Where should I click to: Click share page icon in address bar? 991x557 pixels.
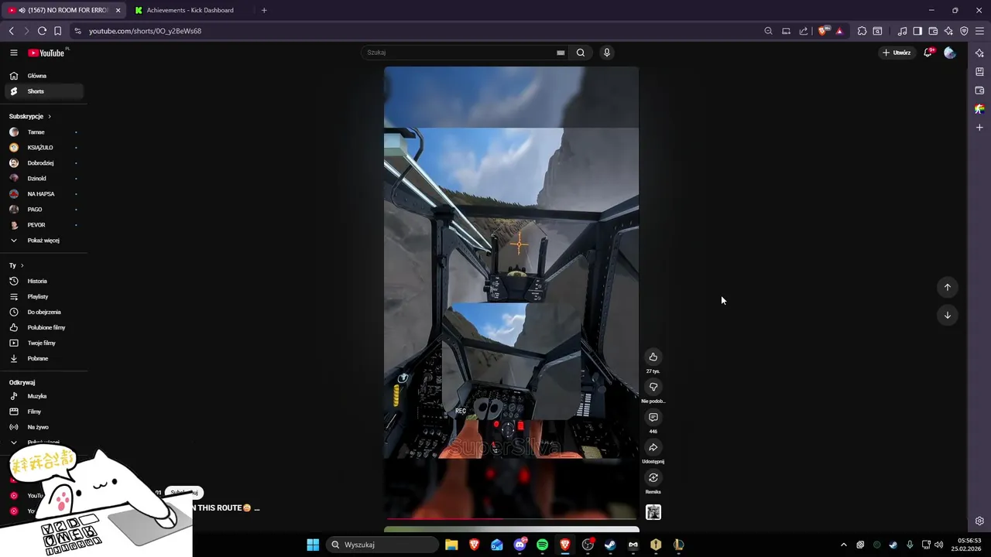point(804,31)
